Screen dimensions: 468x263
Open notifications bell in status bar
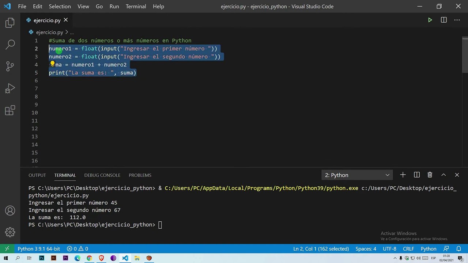tap(458, 249)
